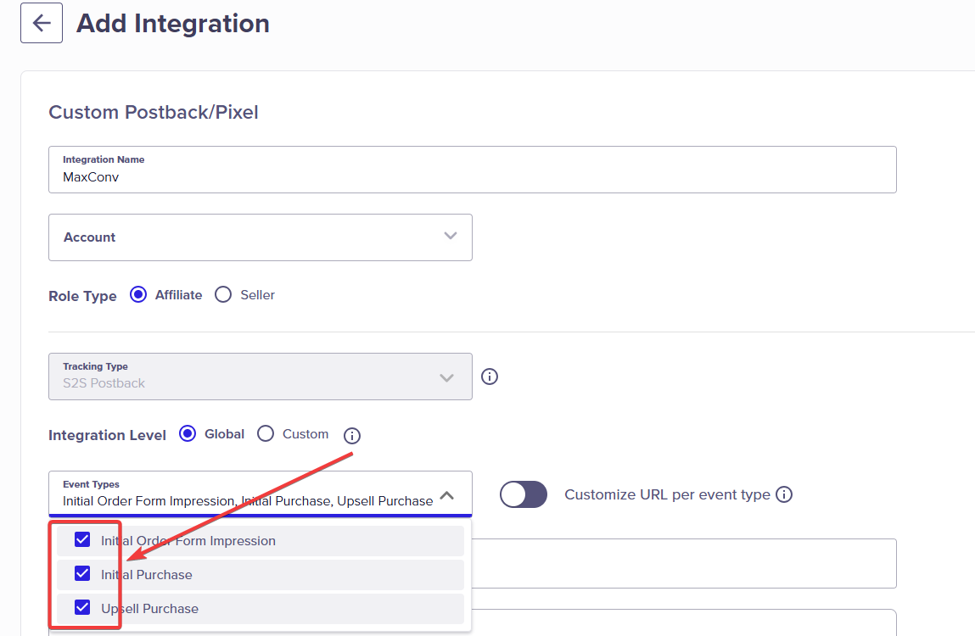Select the Affiliate role type
Viewport: 975px width, 636px height.
pos(138,295)
